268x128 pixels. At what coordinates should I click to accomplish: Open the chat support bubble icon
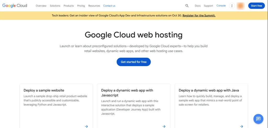258,119
